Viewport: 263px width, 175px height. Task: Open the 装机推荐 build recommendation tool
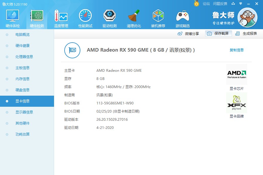point(158,17)
